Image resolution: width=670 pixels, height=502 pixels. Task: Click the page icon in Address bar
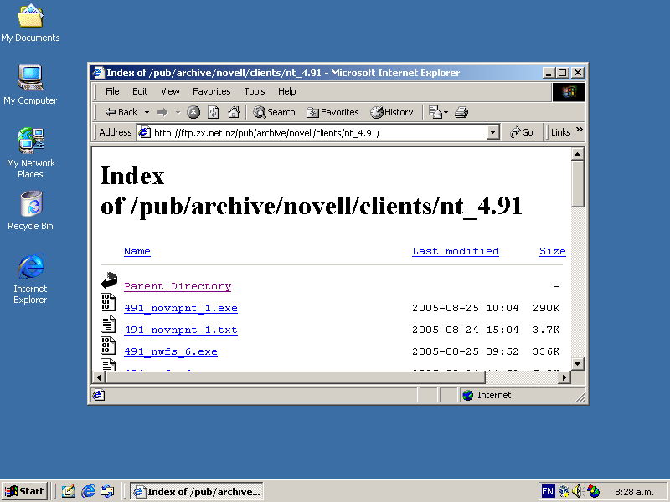point(144,133)
